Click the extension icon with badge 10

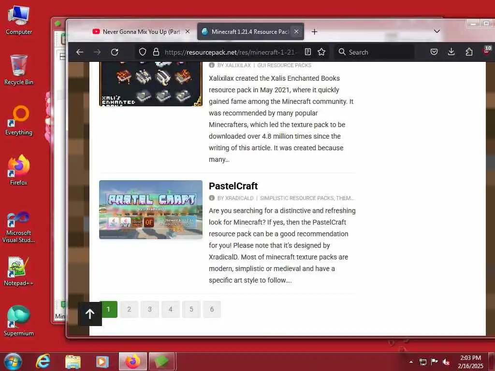point(486,50)
